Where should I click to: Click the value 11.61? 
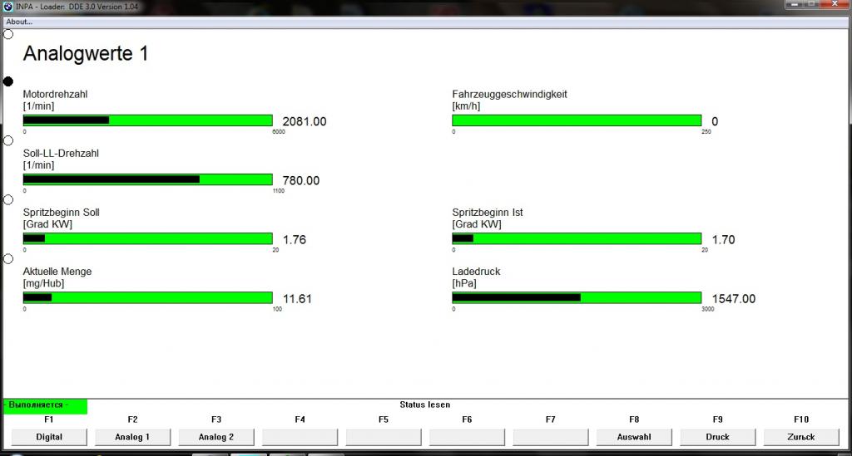[x=297, y=299]
